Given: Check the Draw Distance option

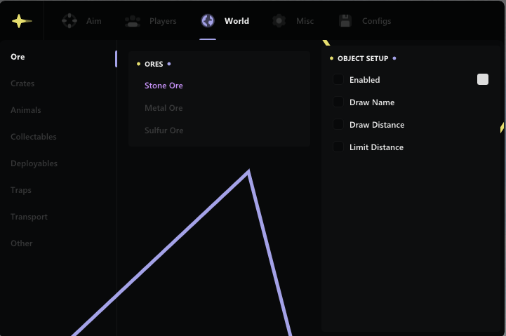Looking at the screenshot, I should click(339, 125).
